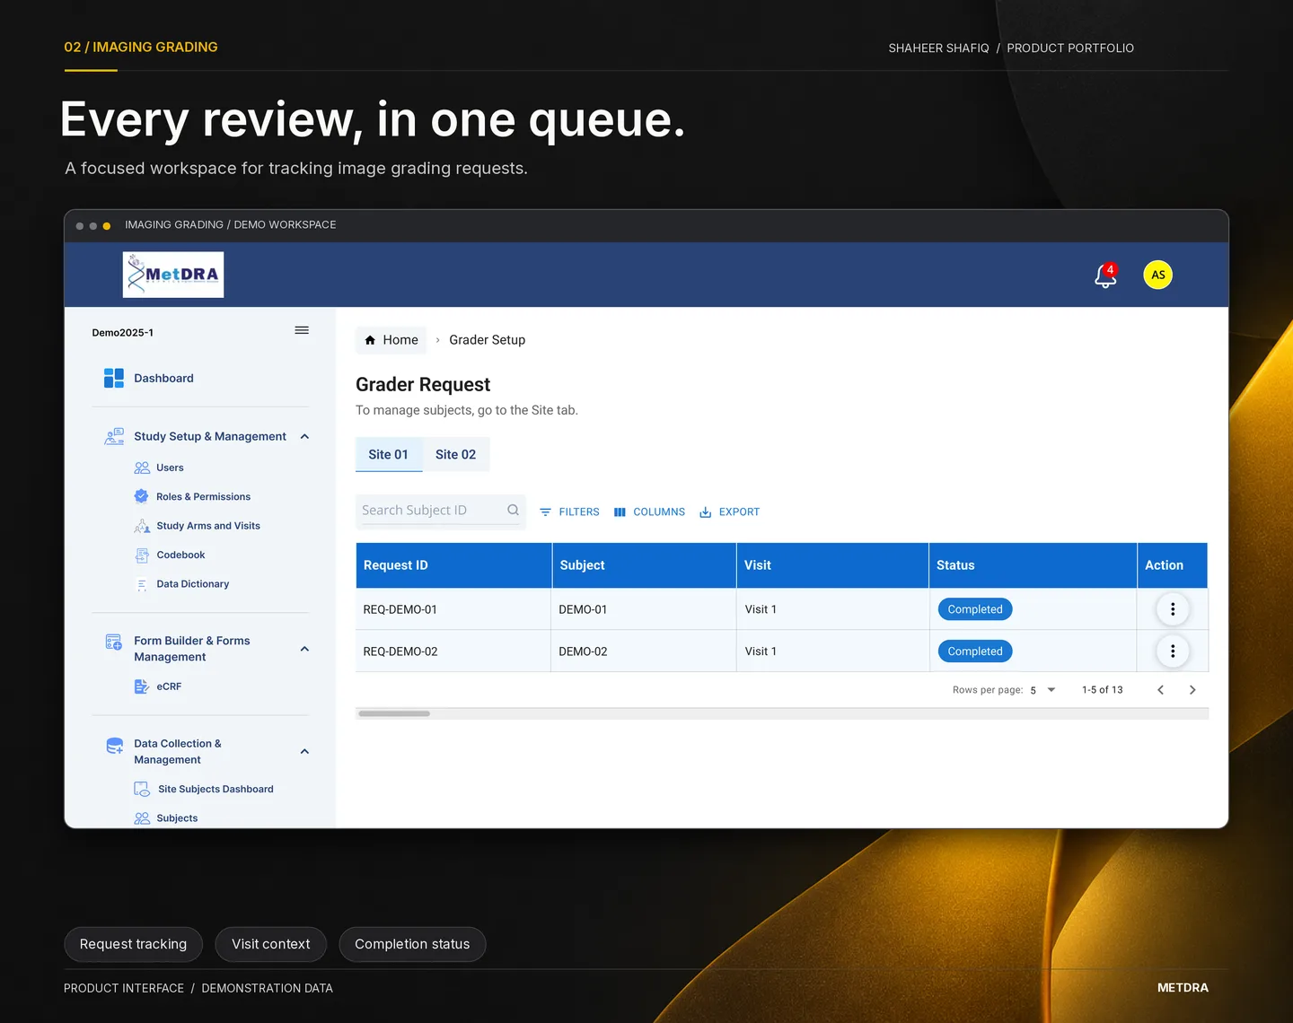Click the Grader Setup breadcrumb
The width and height of the screenshot is (1293, 1023).
point(488,340)
